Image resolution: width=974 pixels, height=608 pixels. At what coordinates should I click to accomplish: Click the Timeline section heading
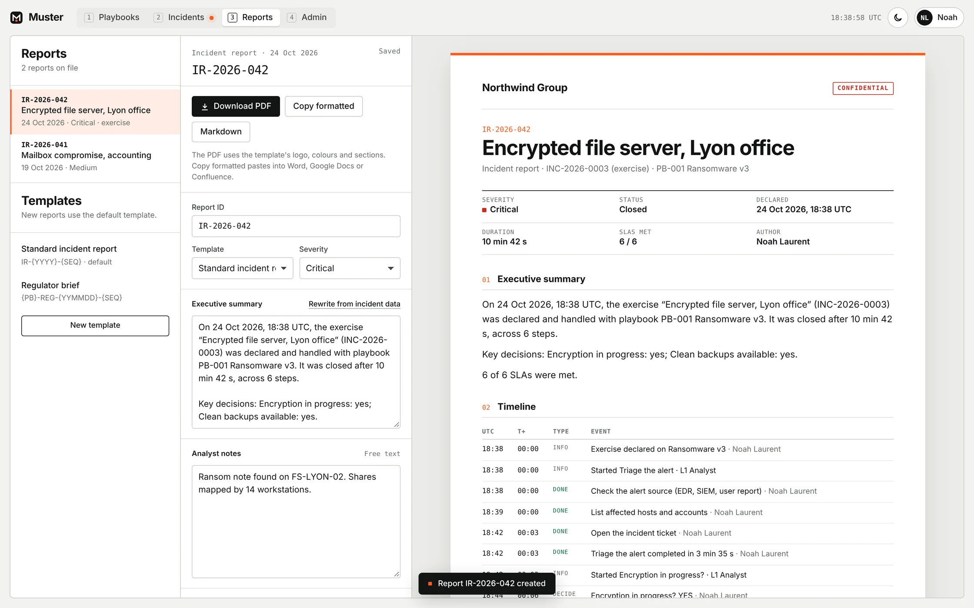tap(516, 407)
